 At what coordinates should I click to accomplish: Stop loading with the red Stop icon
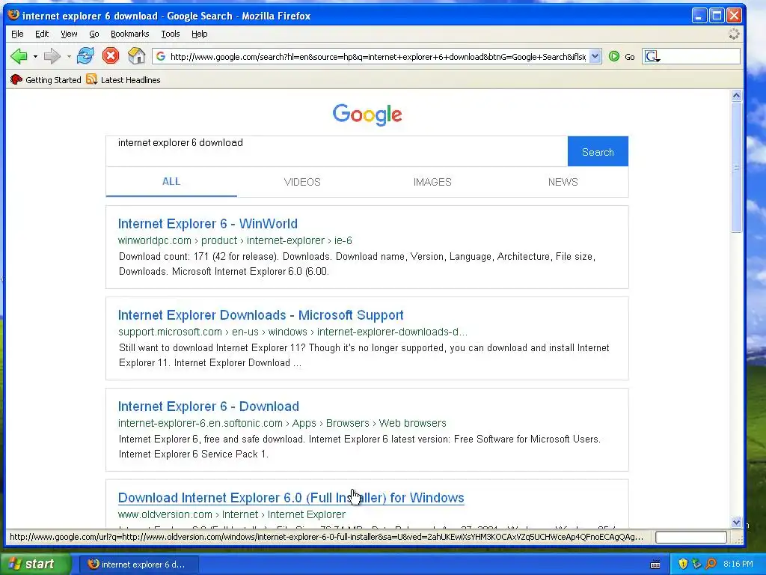[x=111, y=55]
